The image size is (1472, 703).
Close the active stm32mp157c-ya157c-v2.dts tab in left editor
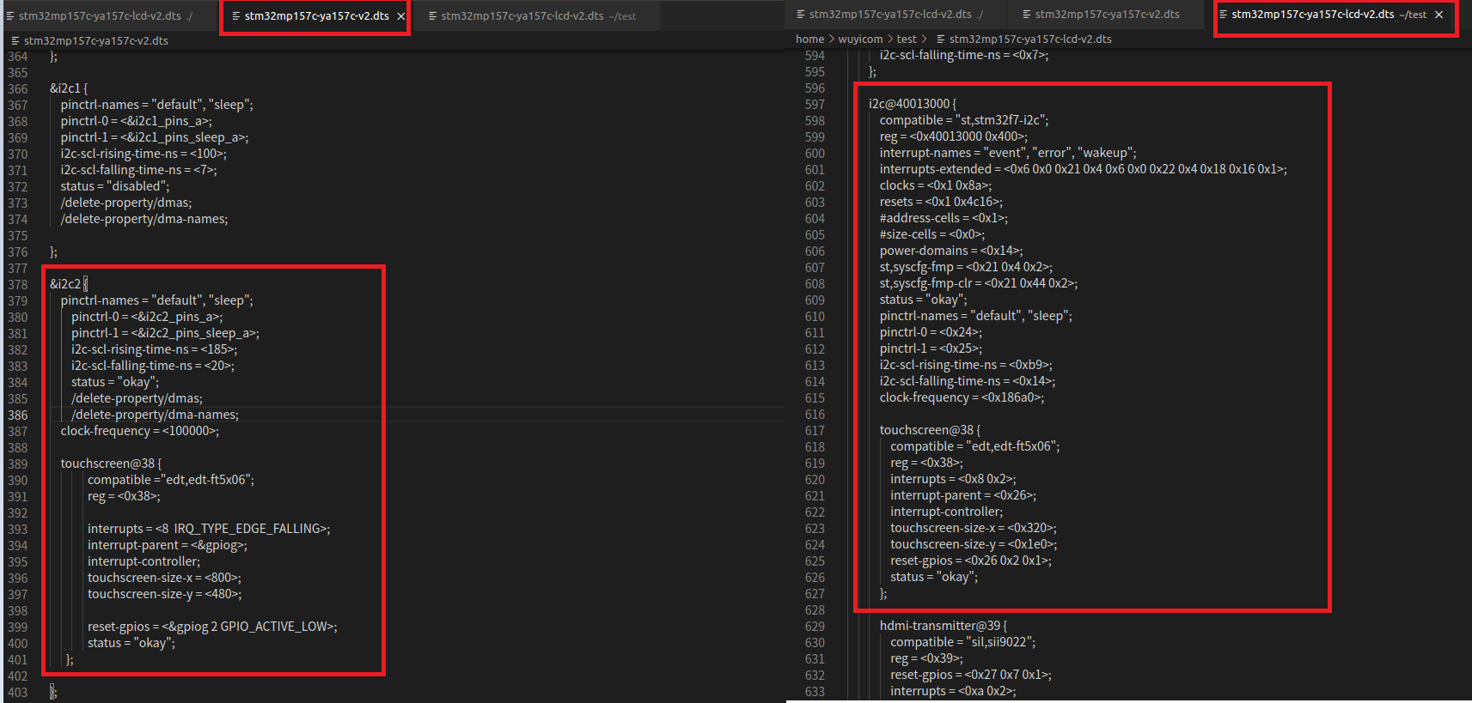click(x=400, y=16)
